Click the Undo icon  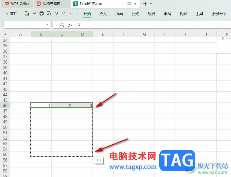(x=56, y=13)
